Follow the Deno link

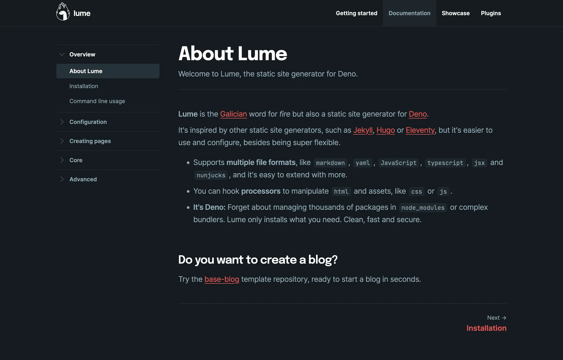tap(418, 114)
